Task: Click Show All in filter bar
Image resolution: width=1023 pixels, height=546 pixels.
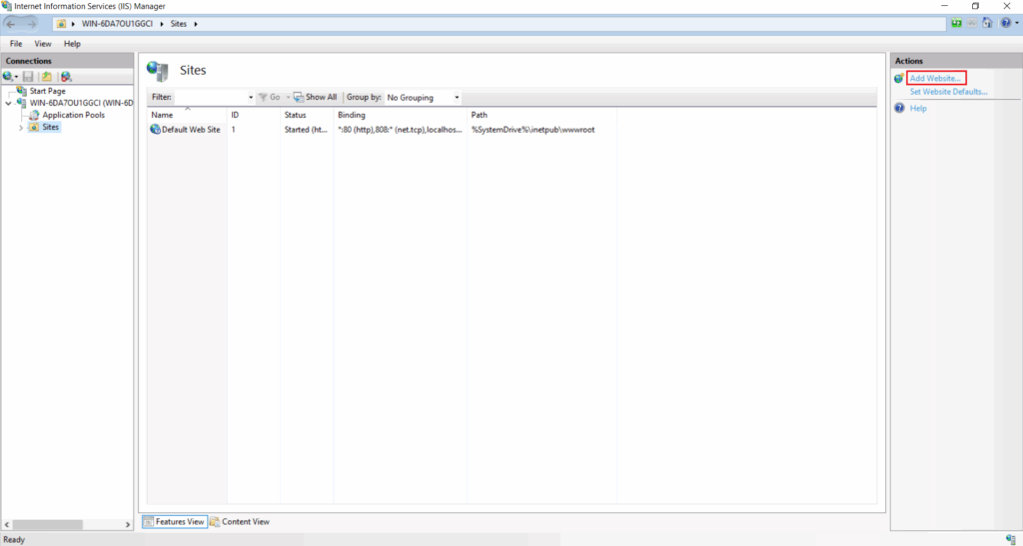Action: click(x=315, y=97)
